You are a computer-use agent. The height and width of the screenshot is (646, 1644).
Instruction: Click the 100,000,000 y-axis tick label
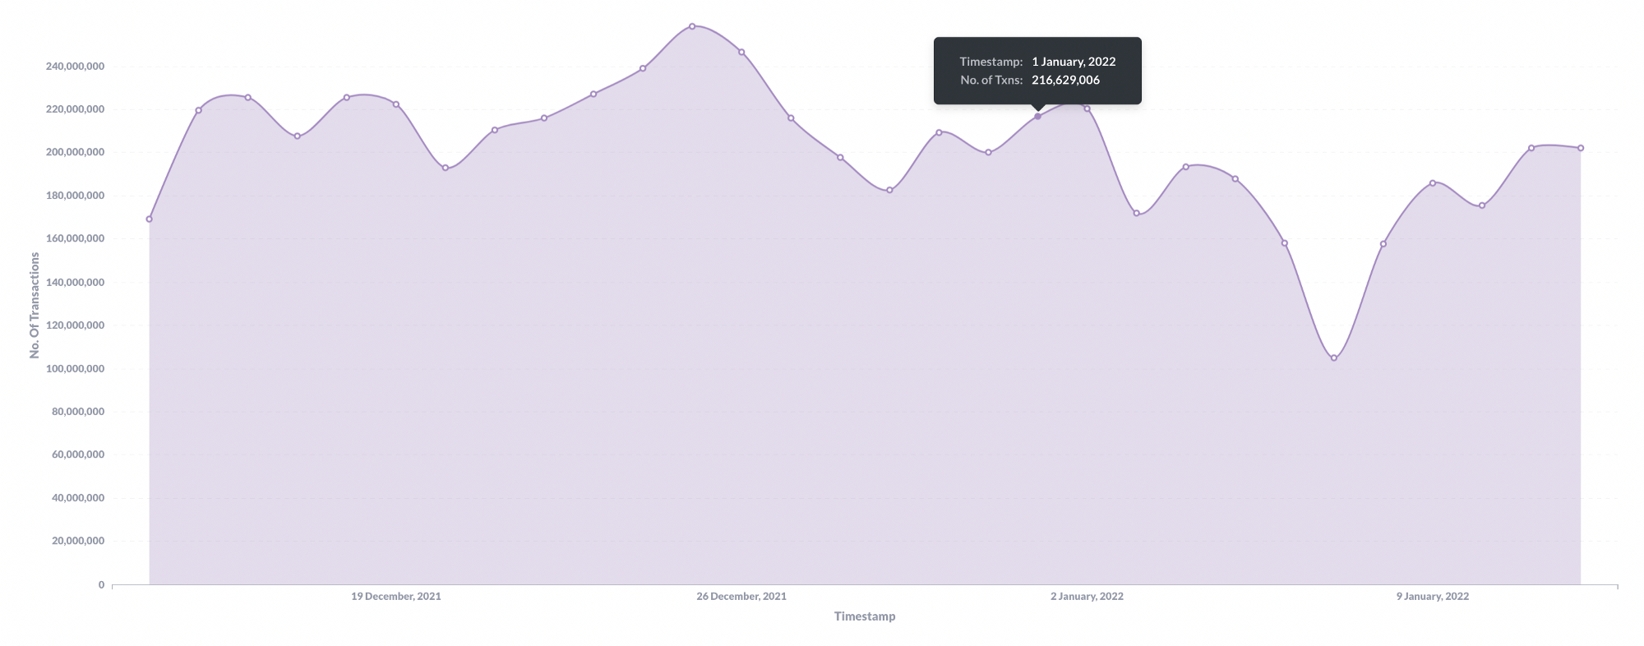point(75,368)
